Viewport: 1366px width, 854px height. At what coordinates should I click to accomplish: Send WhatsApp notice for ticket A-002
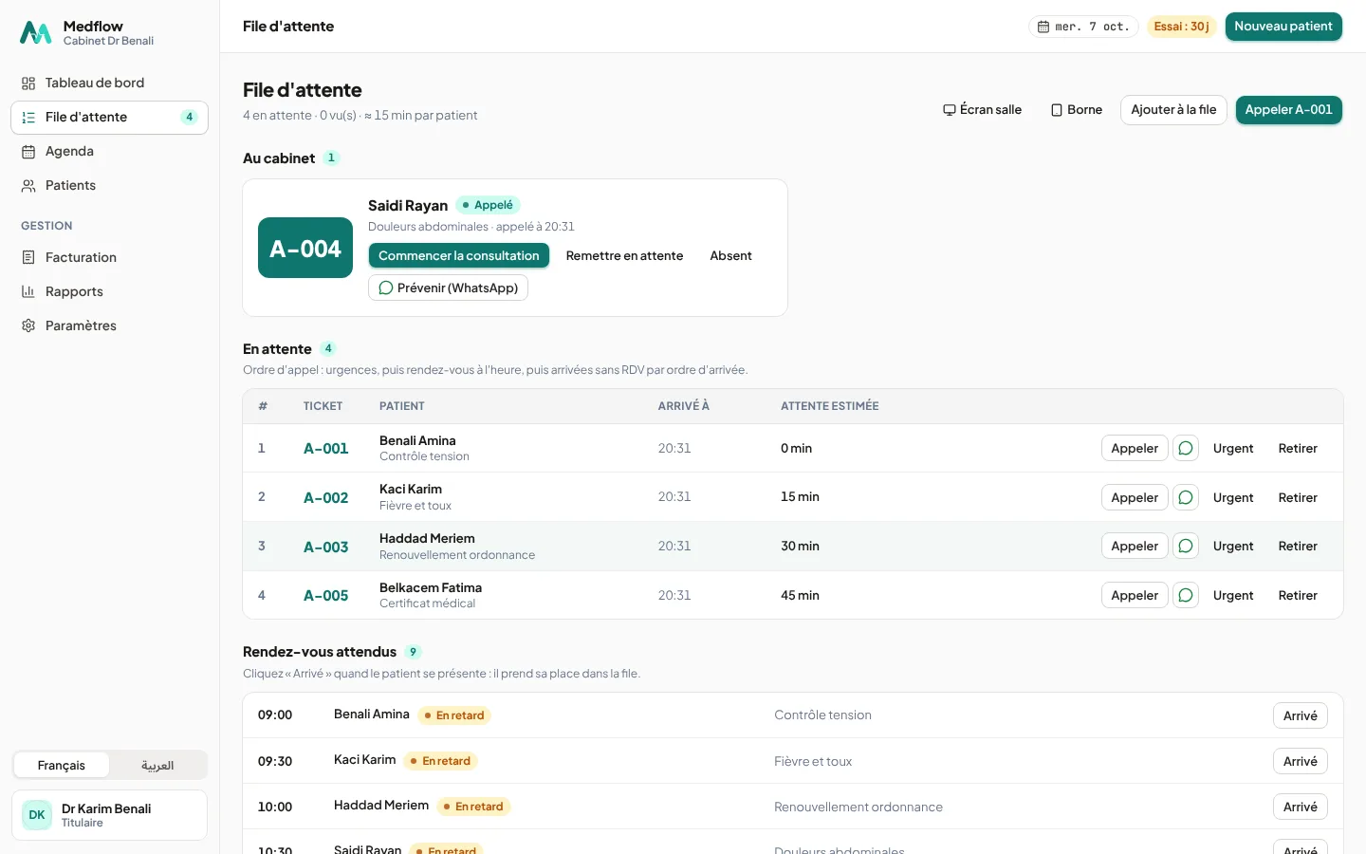click(x=1186, y=497)
